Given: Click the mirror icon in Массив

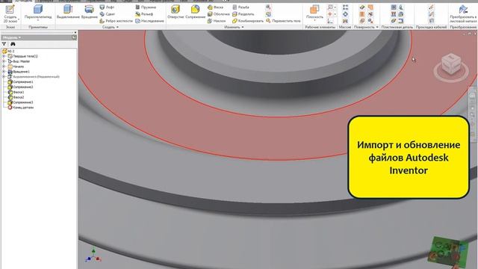Looking at the screenshot, I should [x=345, y=21].
